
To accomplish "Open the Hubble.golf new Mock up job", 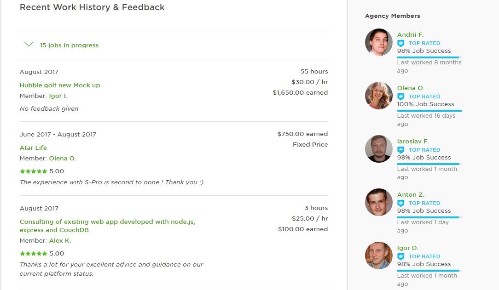I will (x=60, y=85).
